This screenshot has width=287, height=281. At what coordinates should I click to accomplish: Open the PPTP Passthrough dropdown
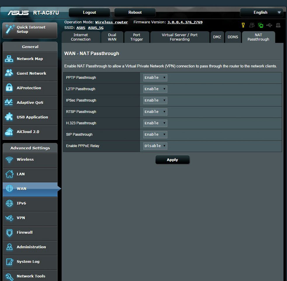pyautogui.click(x=155, y=78)
